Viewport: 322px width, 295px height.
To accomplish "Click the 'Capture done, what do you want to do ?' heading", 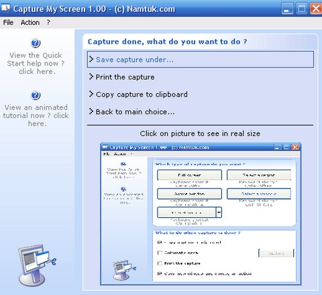I will coord(168,42).
